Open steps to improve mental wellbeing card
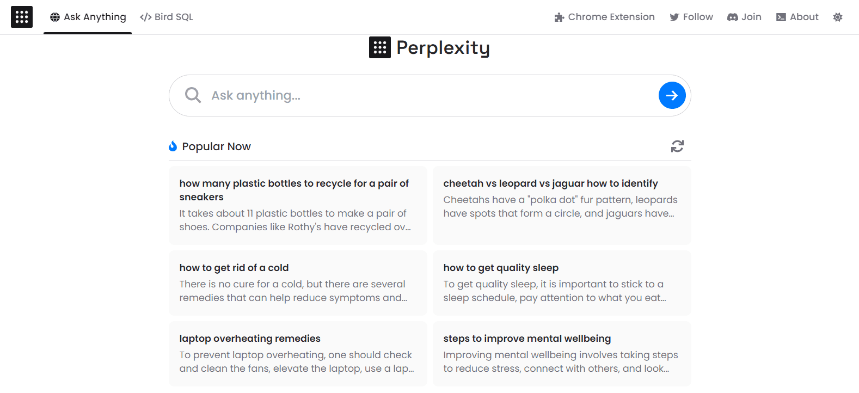This screenshot has width=859, height=393. (x=562, y=353)
